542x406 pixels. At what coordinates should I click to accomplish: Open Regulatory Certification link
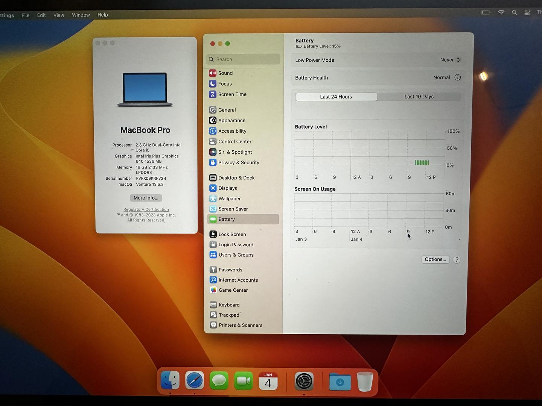point(146,209)
